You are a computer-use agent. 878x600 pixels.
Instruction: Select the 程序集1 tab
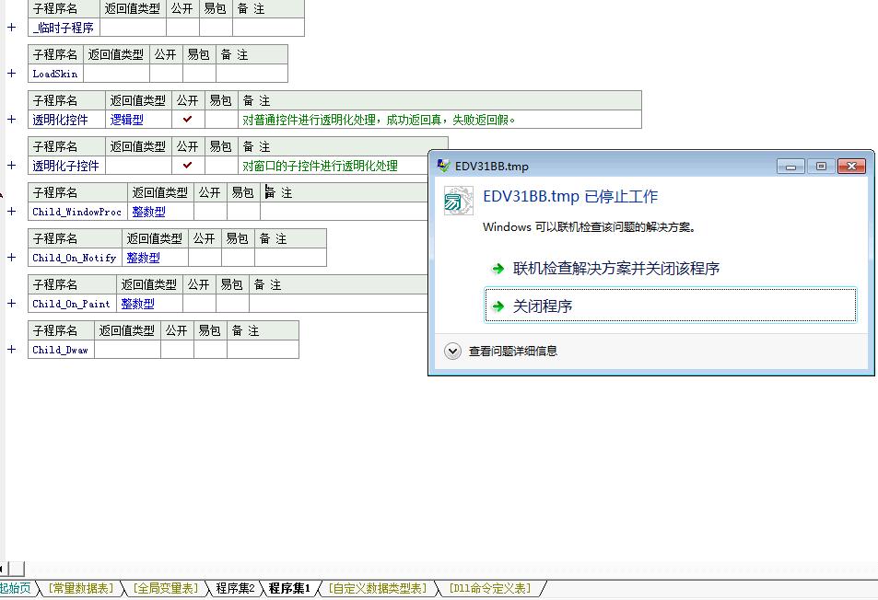(x=289, y=588)
